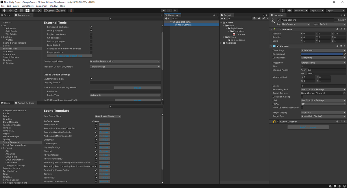Open Revision Control Diff/Merge dropdown
Screen dimensions: 347x188
coord(125,67)
